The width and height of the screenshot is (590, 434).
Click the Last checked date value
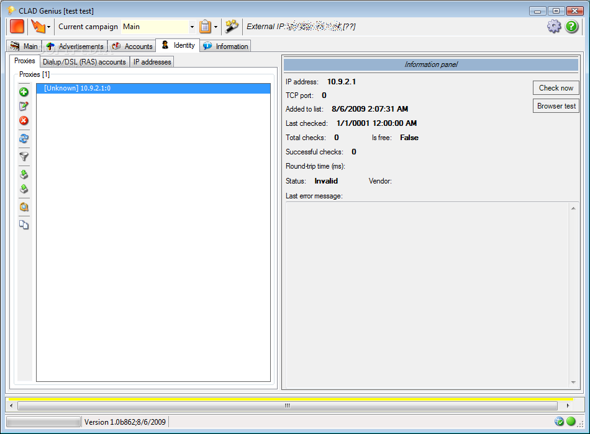[x=376, y=123]
